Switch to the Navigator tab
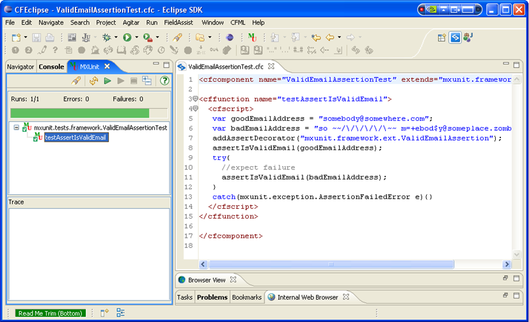The height and width of the screenshot is (322, 529). pos(20,66)
